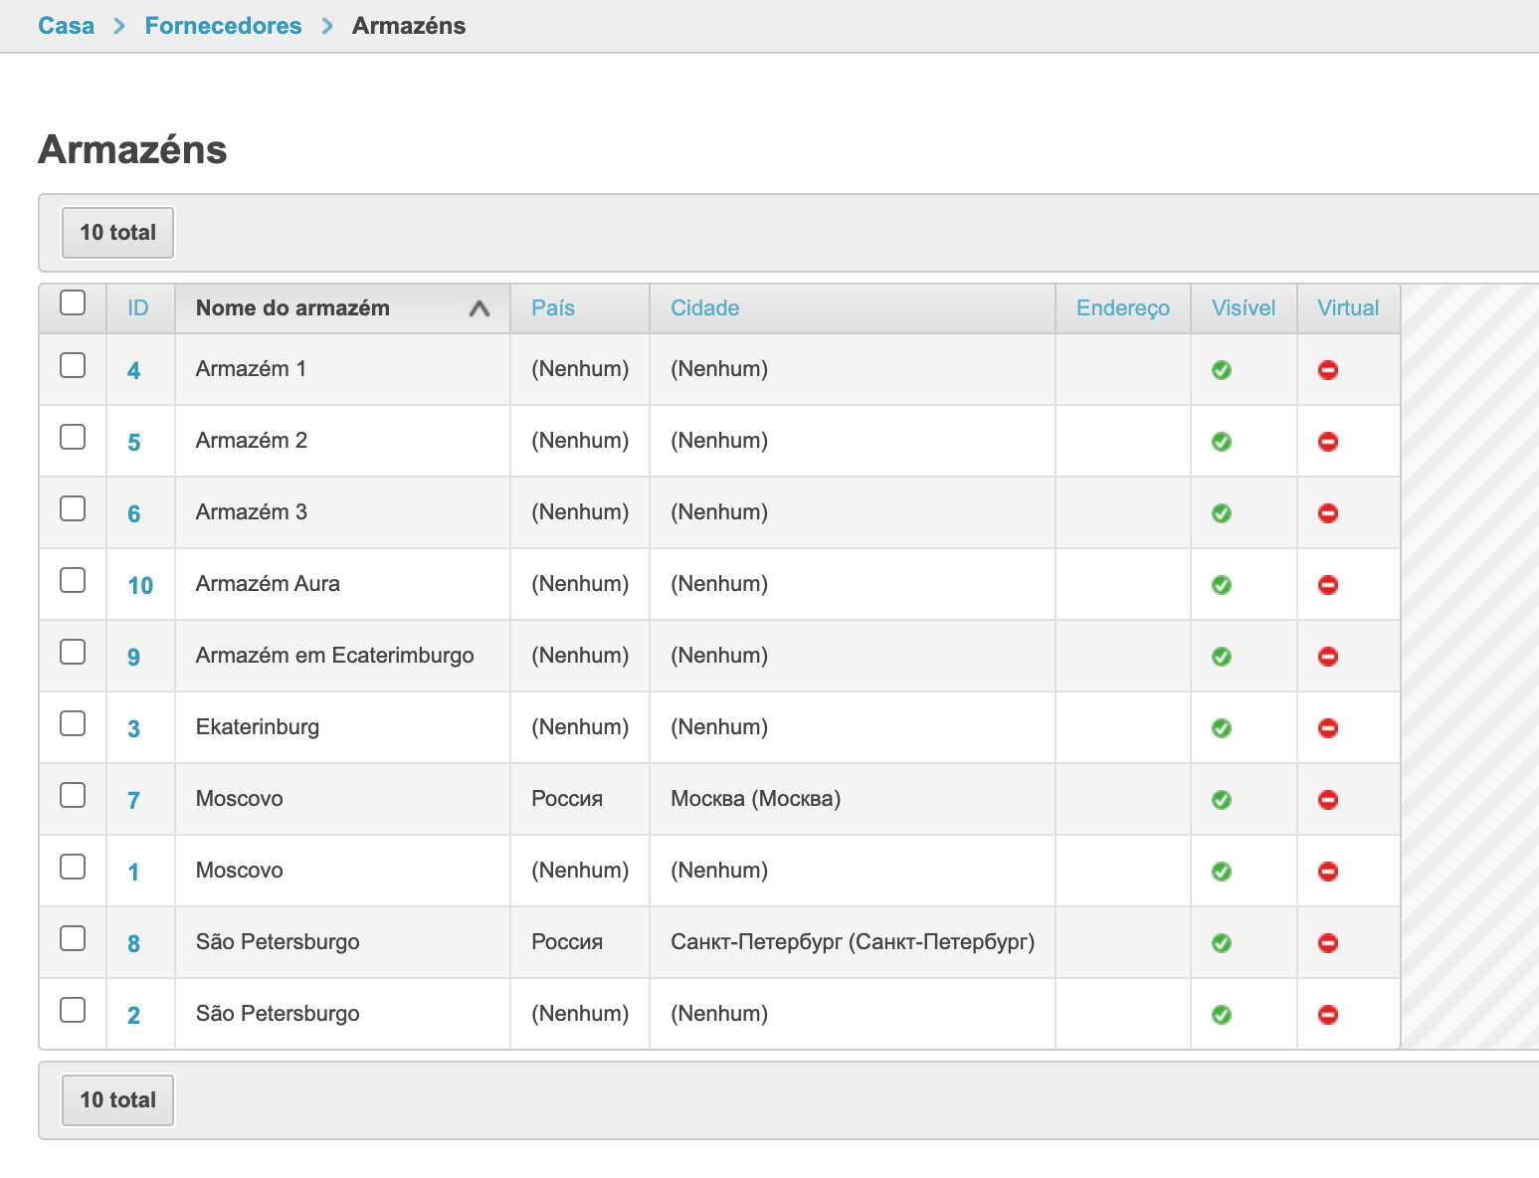Screen dimensions: 1539x1178
Task: Click the bottom 10 total button
Action: [117, 1100]
